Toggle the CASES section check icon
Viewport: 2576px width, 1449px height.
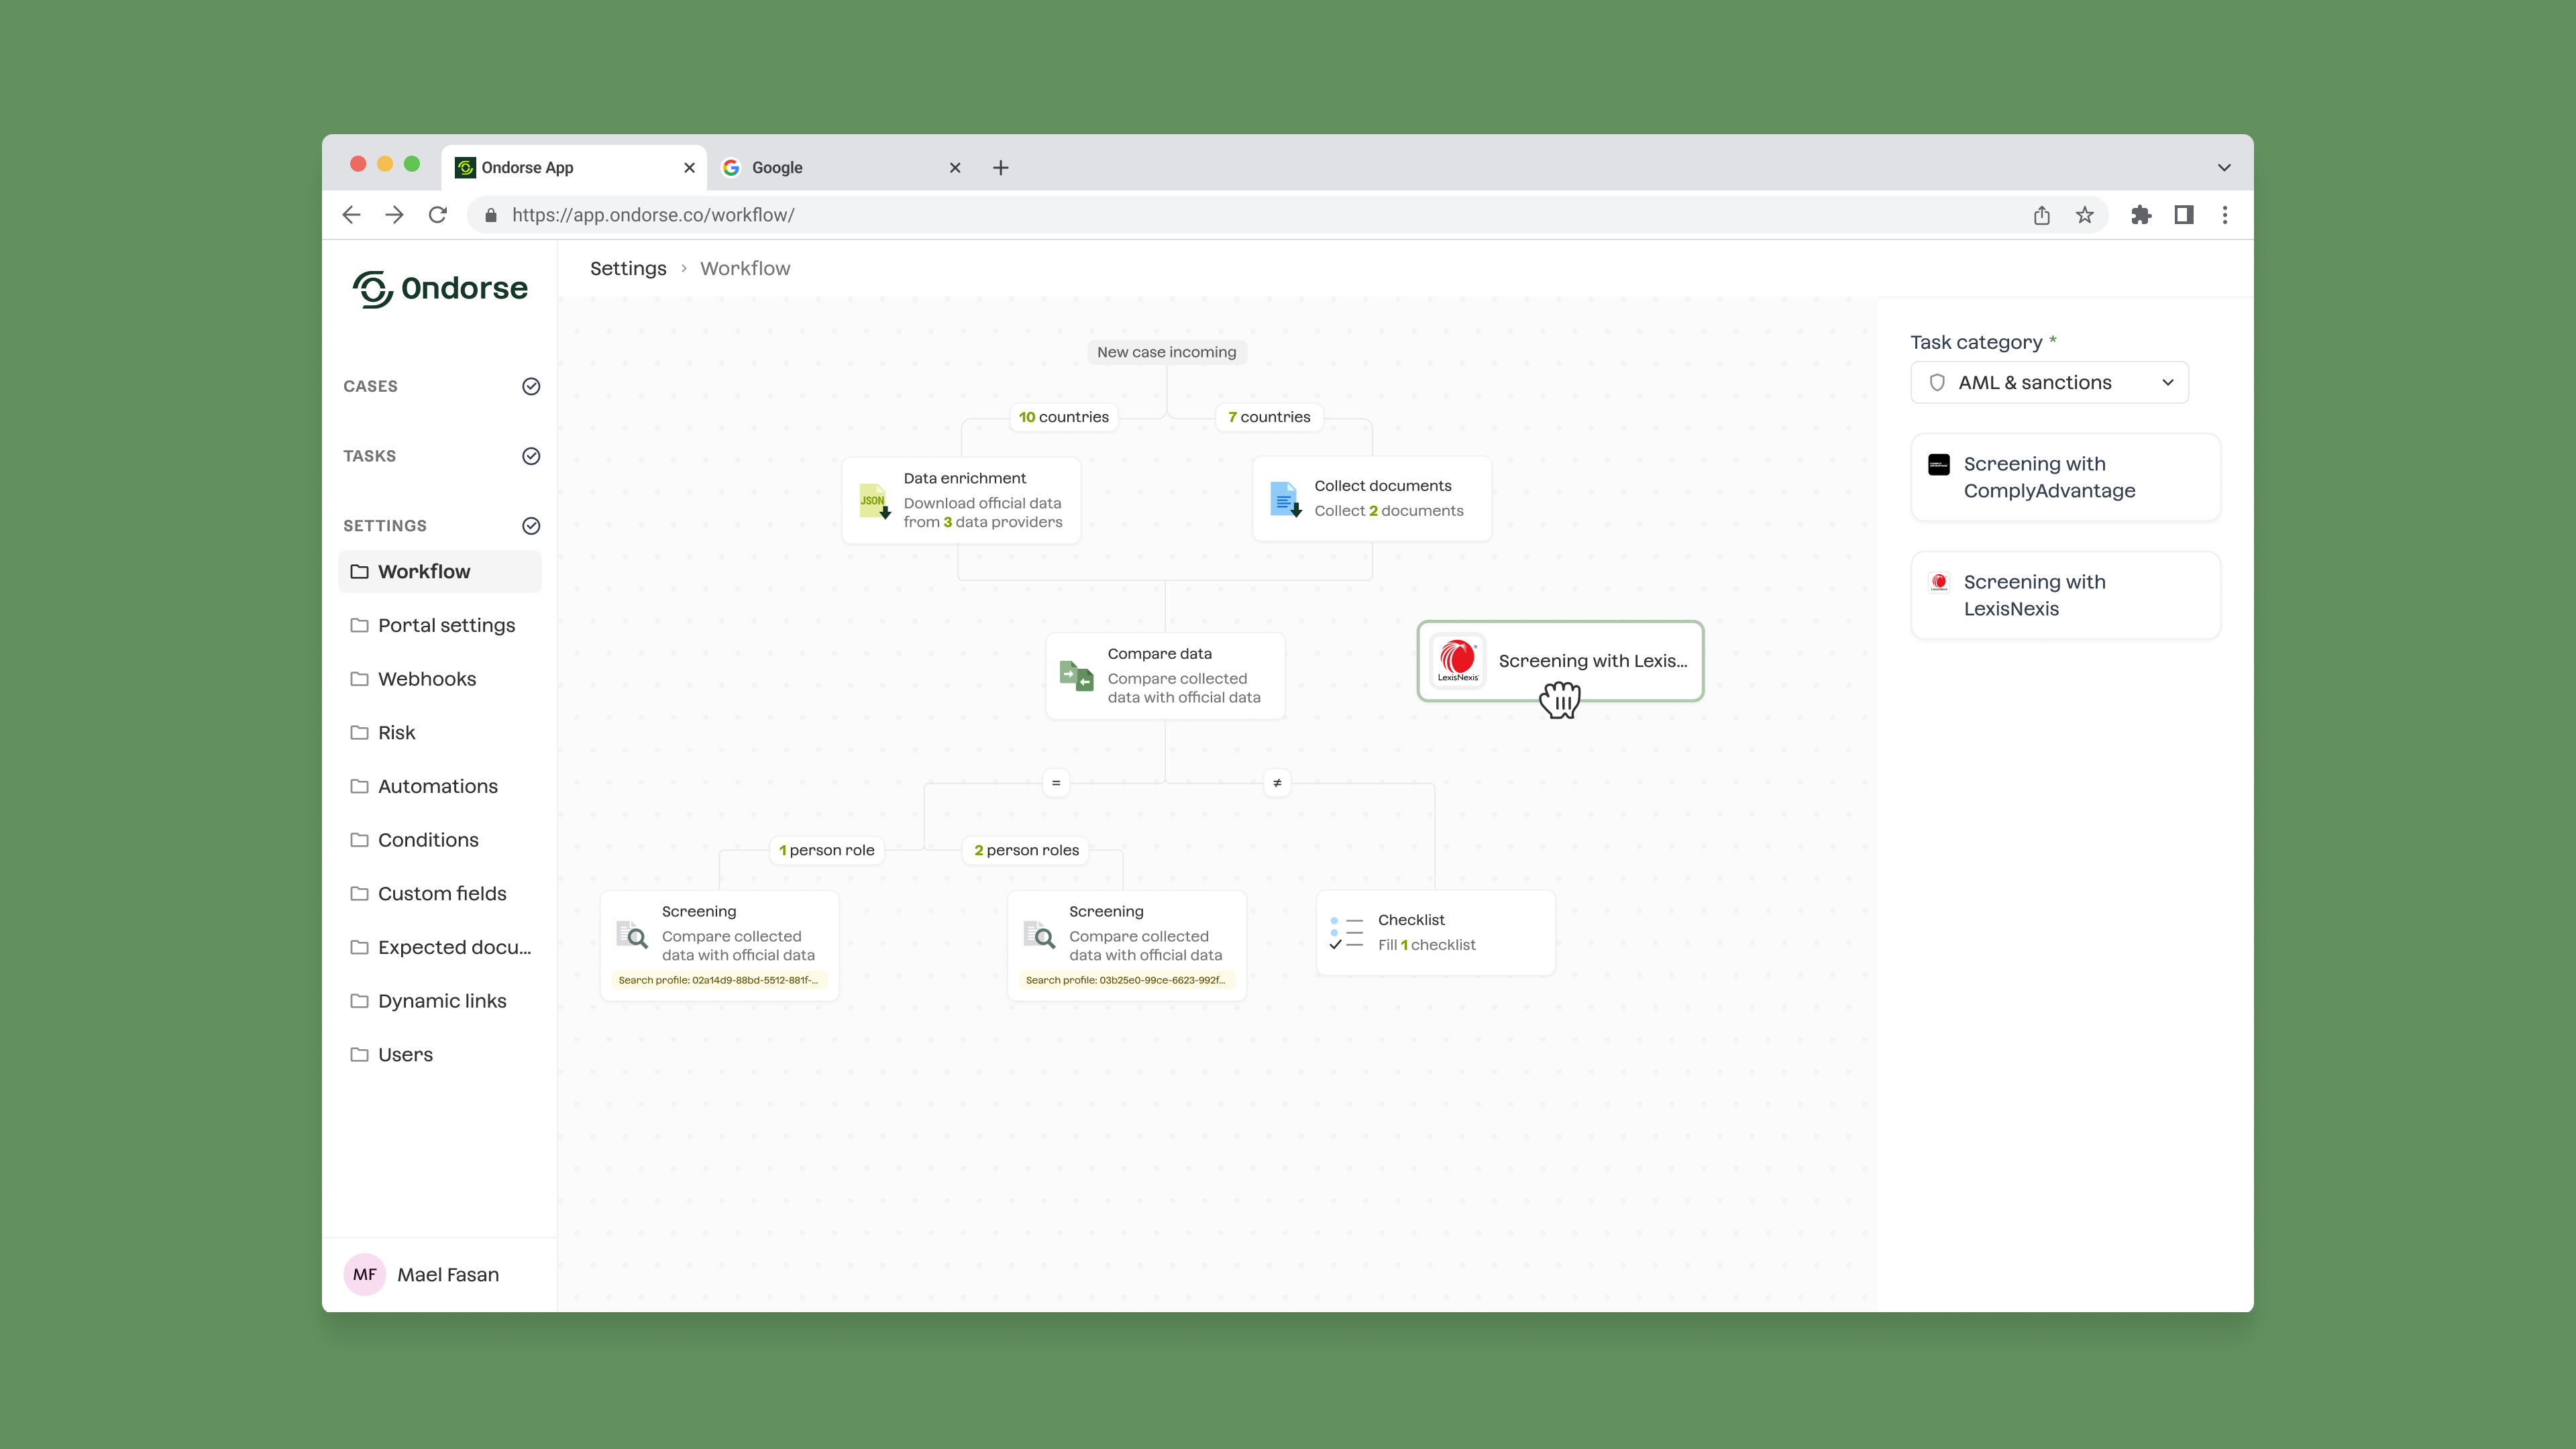click(531, 386)
